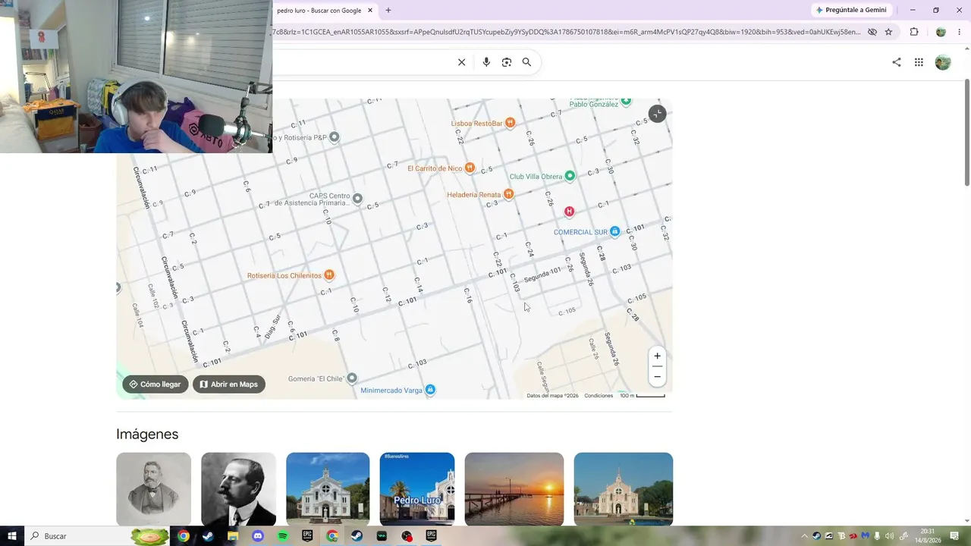Screen dimensions: 971x546
Task: Open the map "Condiciones" link
Action: (599, 396)
